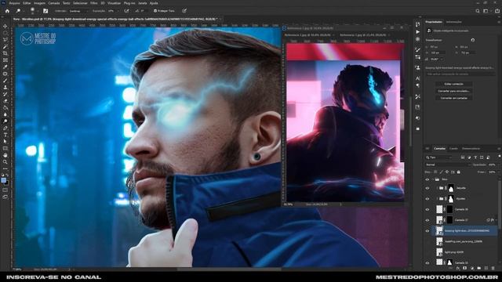Select the Move tool
The width and height of the screenshot is (502, 282).
5,26
